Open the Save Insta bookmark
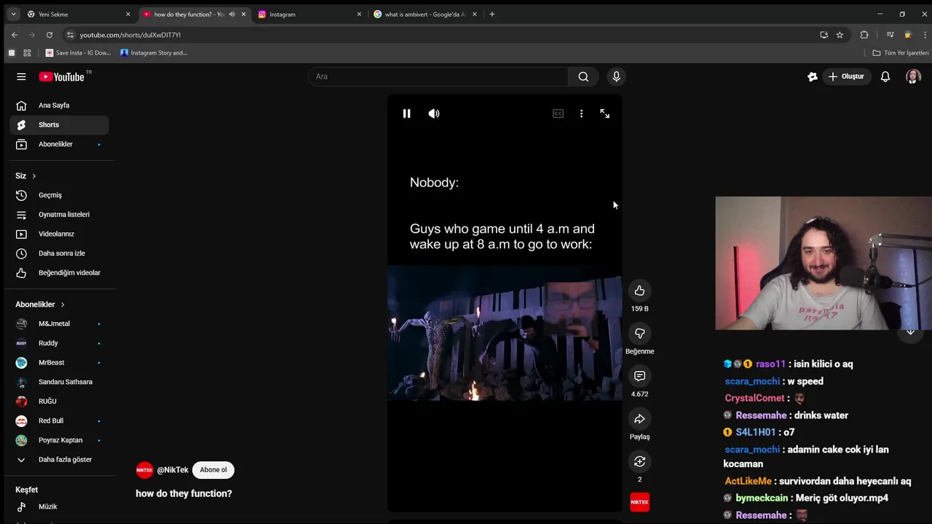Image resolution: width=932 pixels, height=524 pixels. (79, 52)
